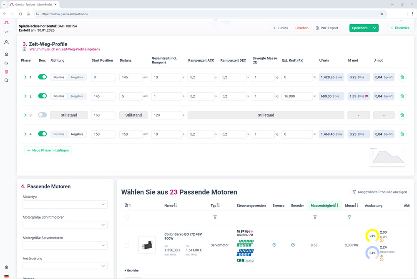Open the Motortyp dropdown
The height and width of the screenshot is (279, 417).
[65, 204]
